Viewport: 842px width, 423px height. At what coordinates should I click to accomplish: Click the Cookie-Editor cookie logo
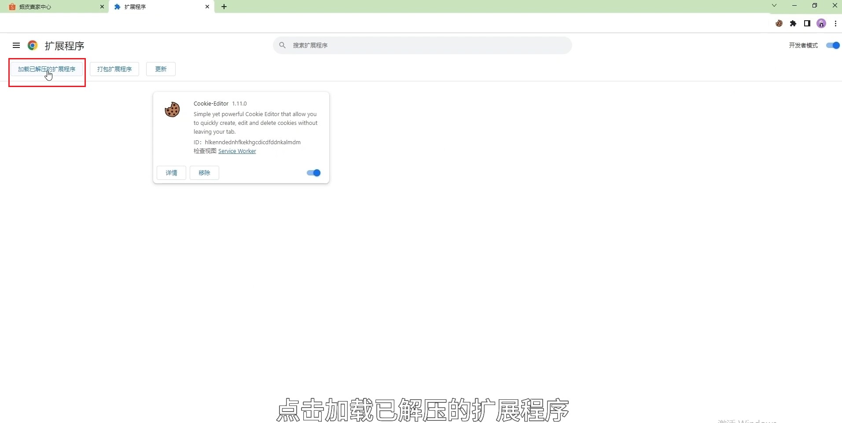click(172, 109)
